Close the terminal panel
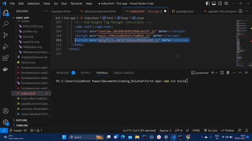252x141 pixels. [x=246, y=73]
